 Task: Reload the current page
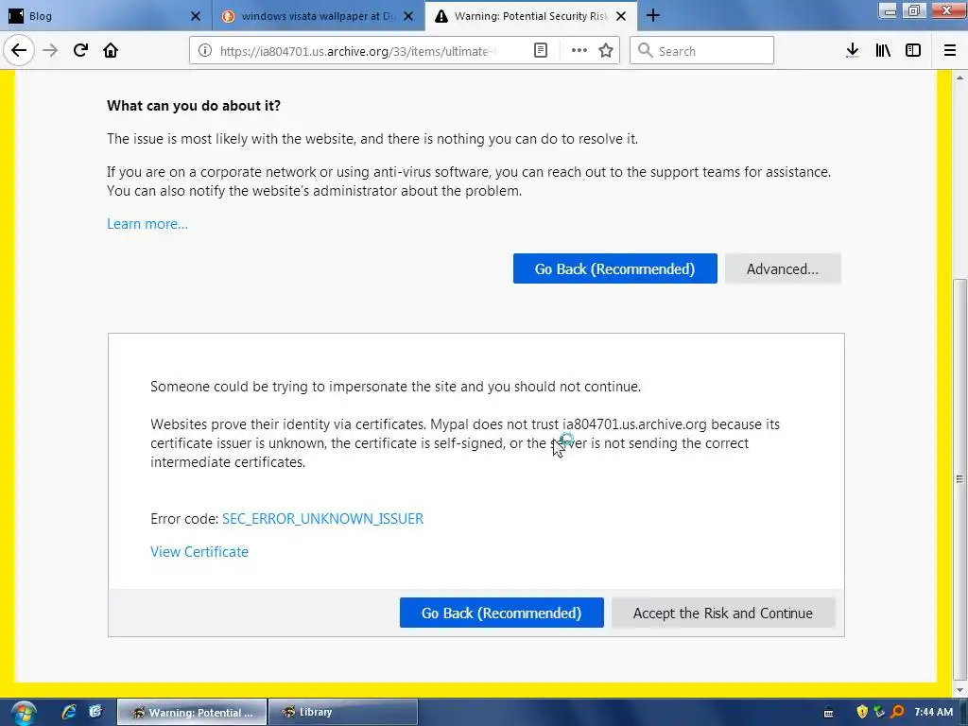(80, 51)
